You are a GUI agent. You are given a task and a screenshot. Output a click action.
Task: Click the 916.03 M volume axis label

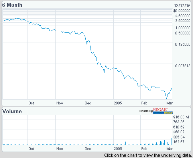pyautogui.click(x=181, y=117)
